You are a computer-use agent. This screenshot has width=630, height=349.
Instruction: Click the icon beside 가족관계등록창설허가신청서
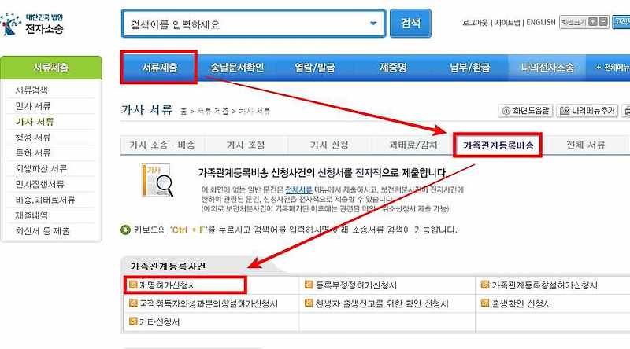[485, 285]
